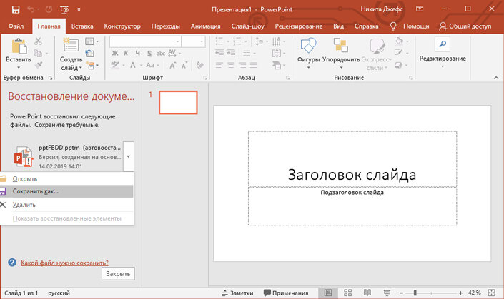Open the slide Section dropdown icon
The image size is (504, 299).
pos(92,66)
